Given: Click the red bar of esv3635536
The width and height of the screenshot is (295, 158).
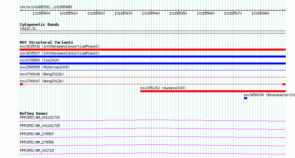Looking at the screenshot, I should (152, 50).
